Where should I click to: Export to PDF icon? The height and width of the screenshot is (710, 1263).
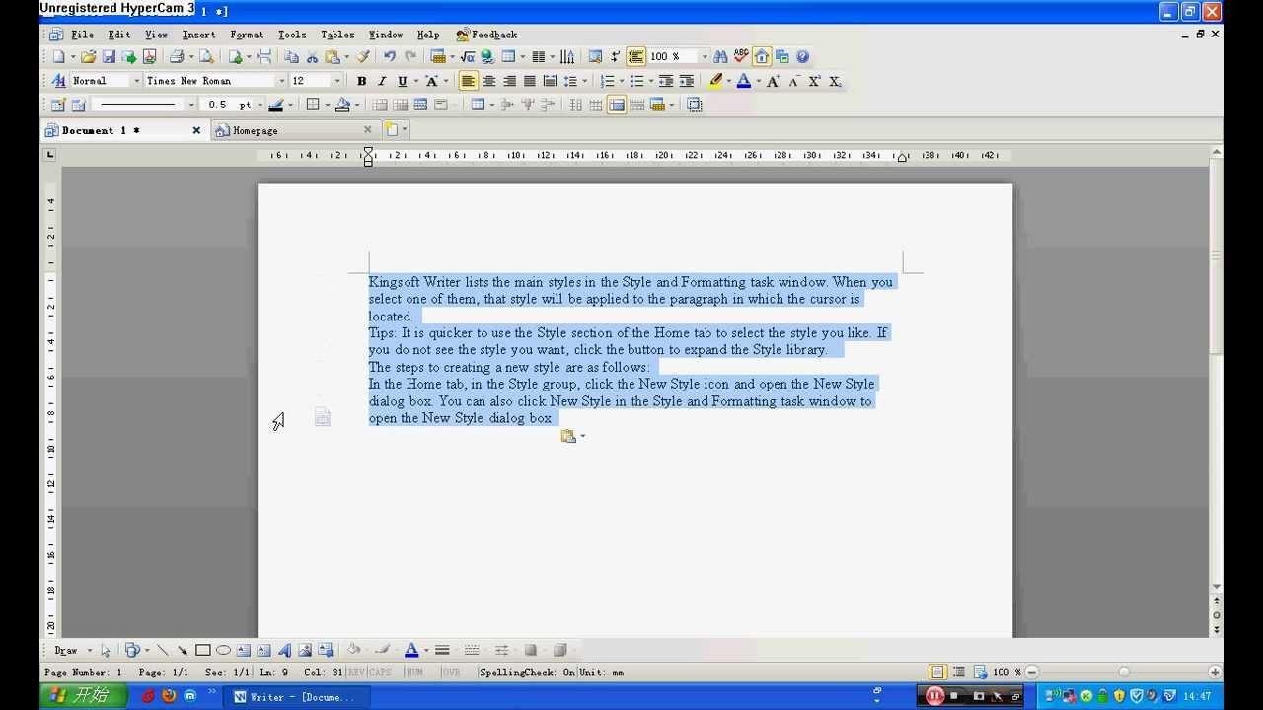click(149, 57)
